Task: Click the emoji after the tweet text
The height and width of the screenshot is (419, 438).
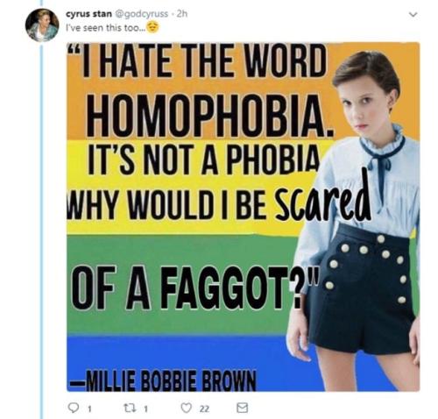Action: coord(152,27)
